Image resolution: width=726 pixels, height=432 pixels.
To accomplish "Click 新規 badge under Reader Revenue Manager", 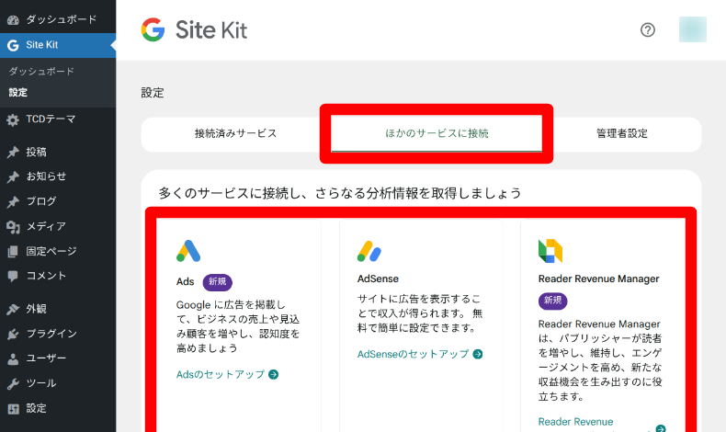I will (x=553, y=301).
